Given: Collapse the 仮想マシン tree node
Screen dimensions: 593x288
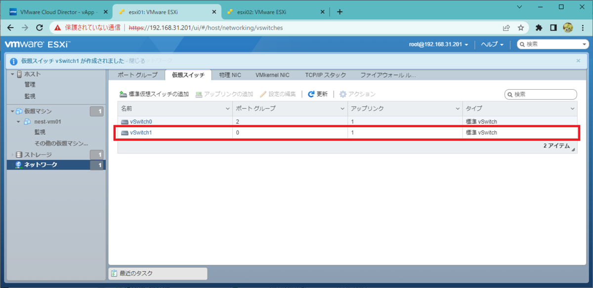Looking at the screenshot, I should (x=13, y=111).
